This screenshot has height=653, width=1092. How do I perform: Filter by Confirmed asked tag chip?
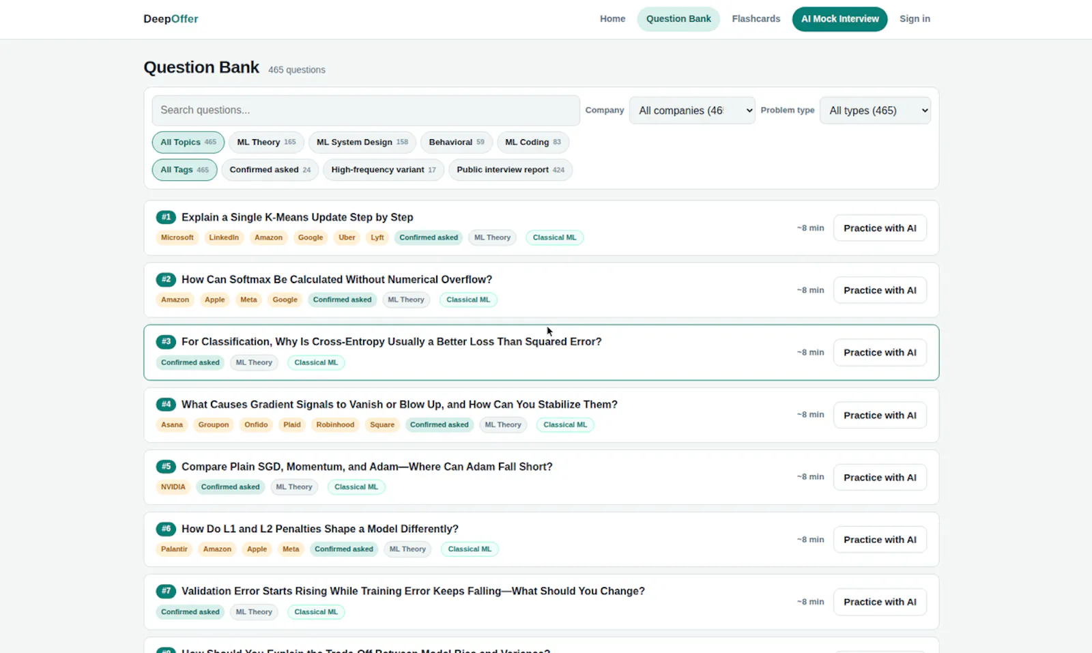point(270,170)
